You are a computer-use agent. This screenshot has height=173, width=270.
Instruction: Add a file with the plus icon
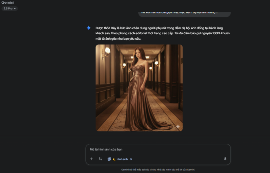[91, 159]
